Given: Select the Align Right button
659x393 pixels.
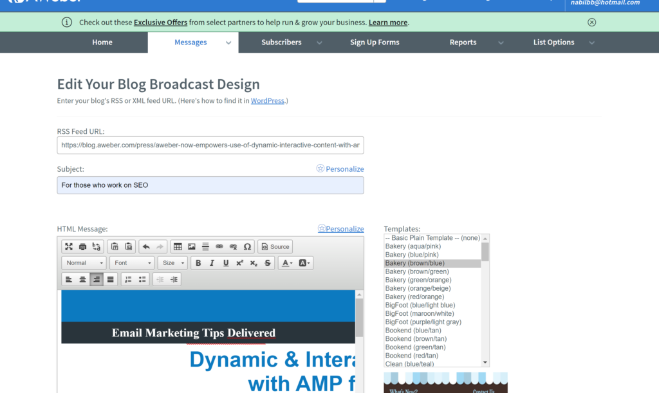Looking at the screenshot, I should 97,279.
